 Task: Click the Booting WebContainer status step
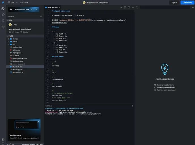[x=164, y=85]
